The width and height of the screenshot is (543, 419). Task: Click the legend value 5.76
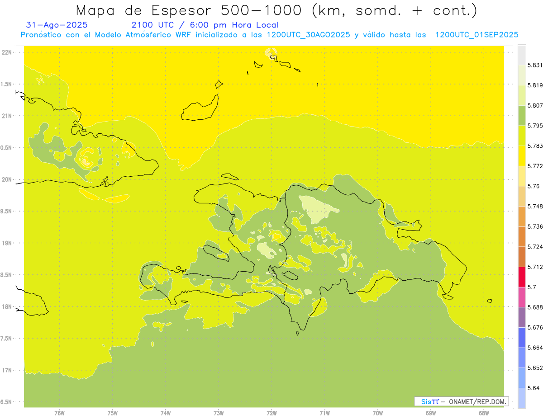[534, 186]
